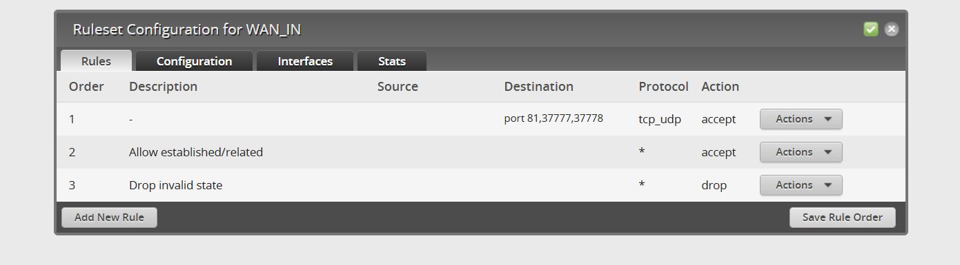Open the Stats tab

(x=392, y=61)
